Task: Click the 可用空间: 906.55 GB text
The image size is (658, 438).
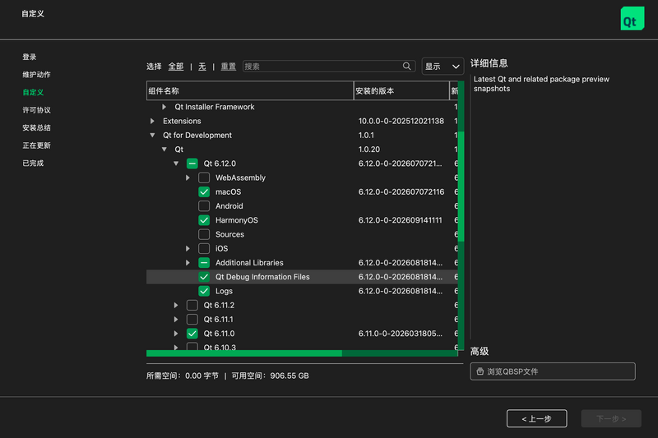Action: click(271, 376)
